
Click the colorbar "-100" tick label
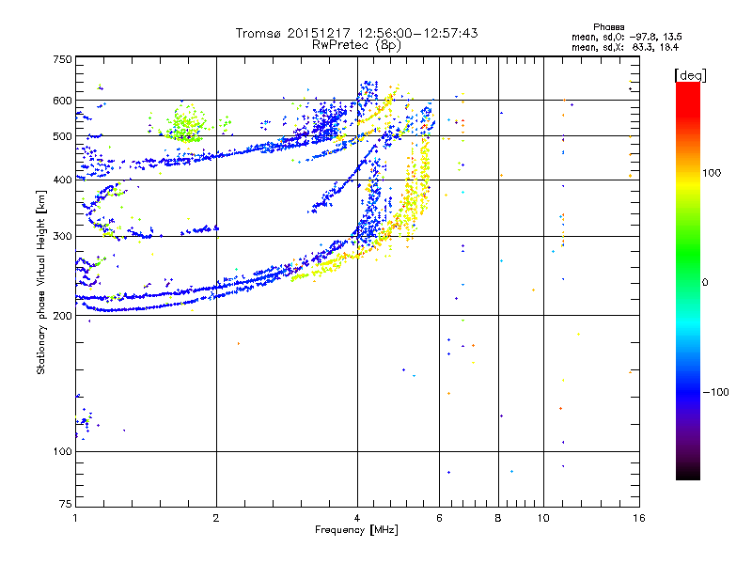point(716,392)
